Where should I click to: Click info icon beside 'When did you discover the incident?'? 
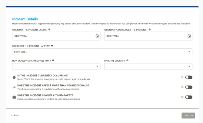point(150,30)
